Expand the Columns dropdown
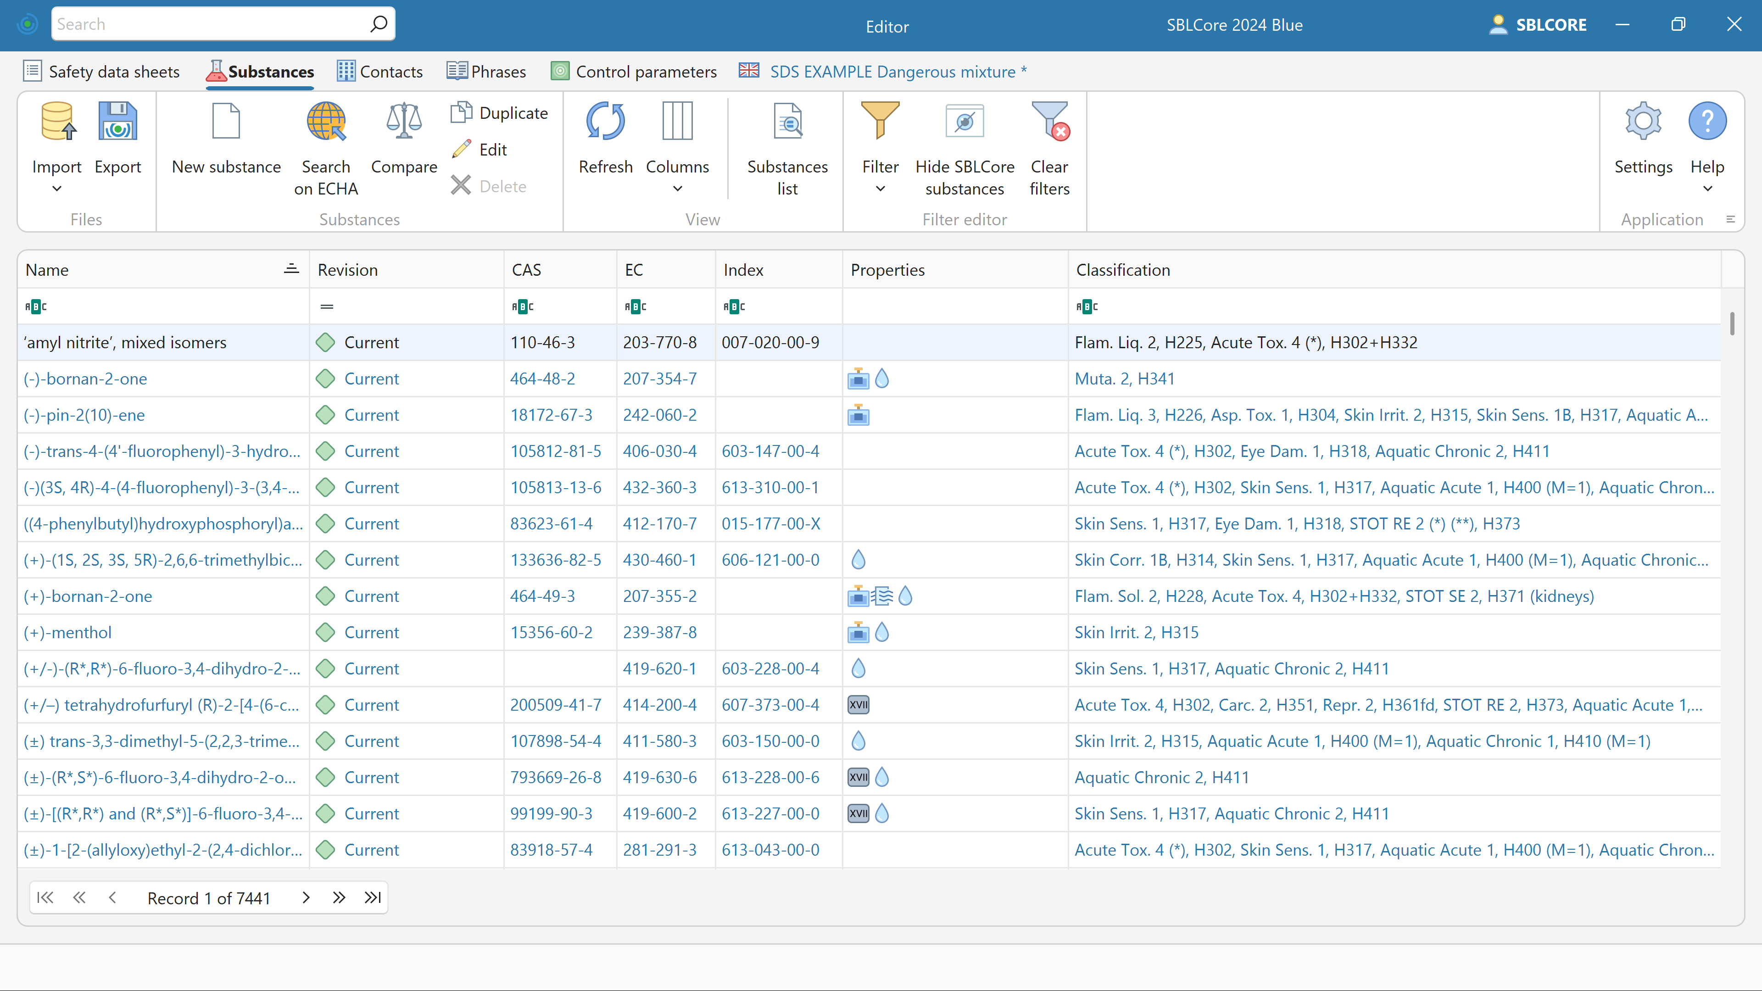Screen dimensions: 1762x991 coord(677,189)
